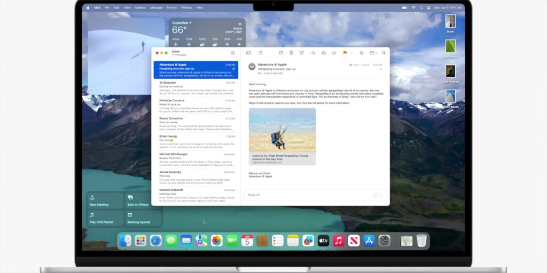Image resolution: width=547 pixels, height=273 pixels.
Task: Compose a new message
Action: click(x=260, y=53)
